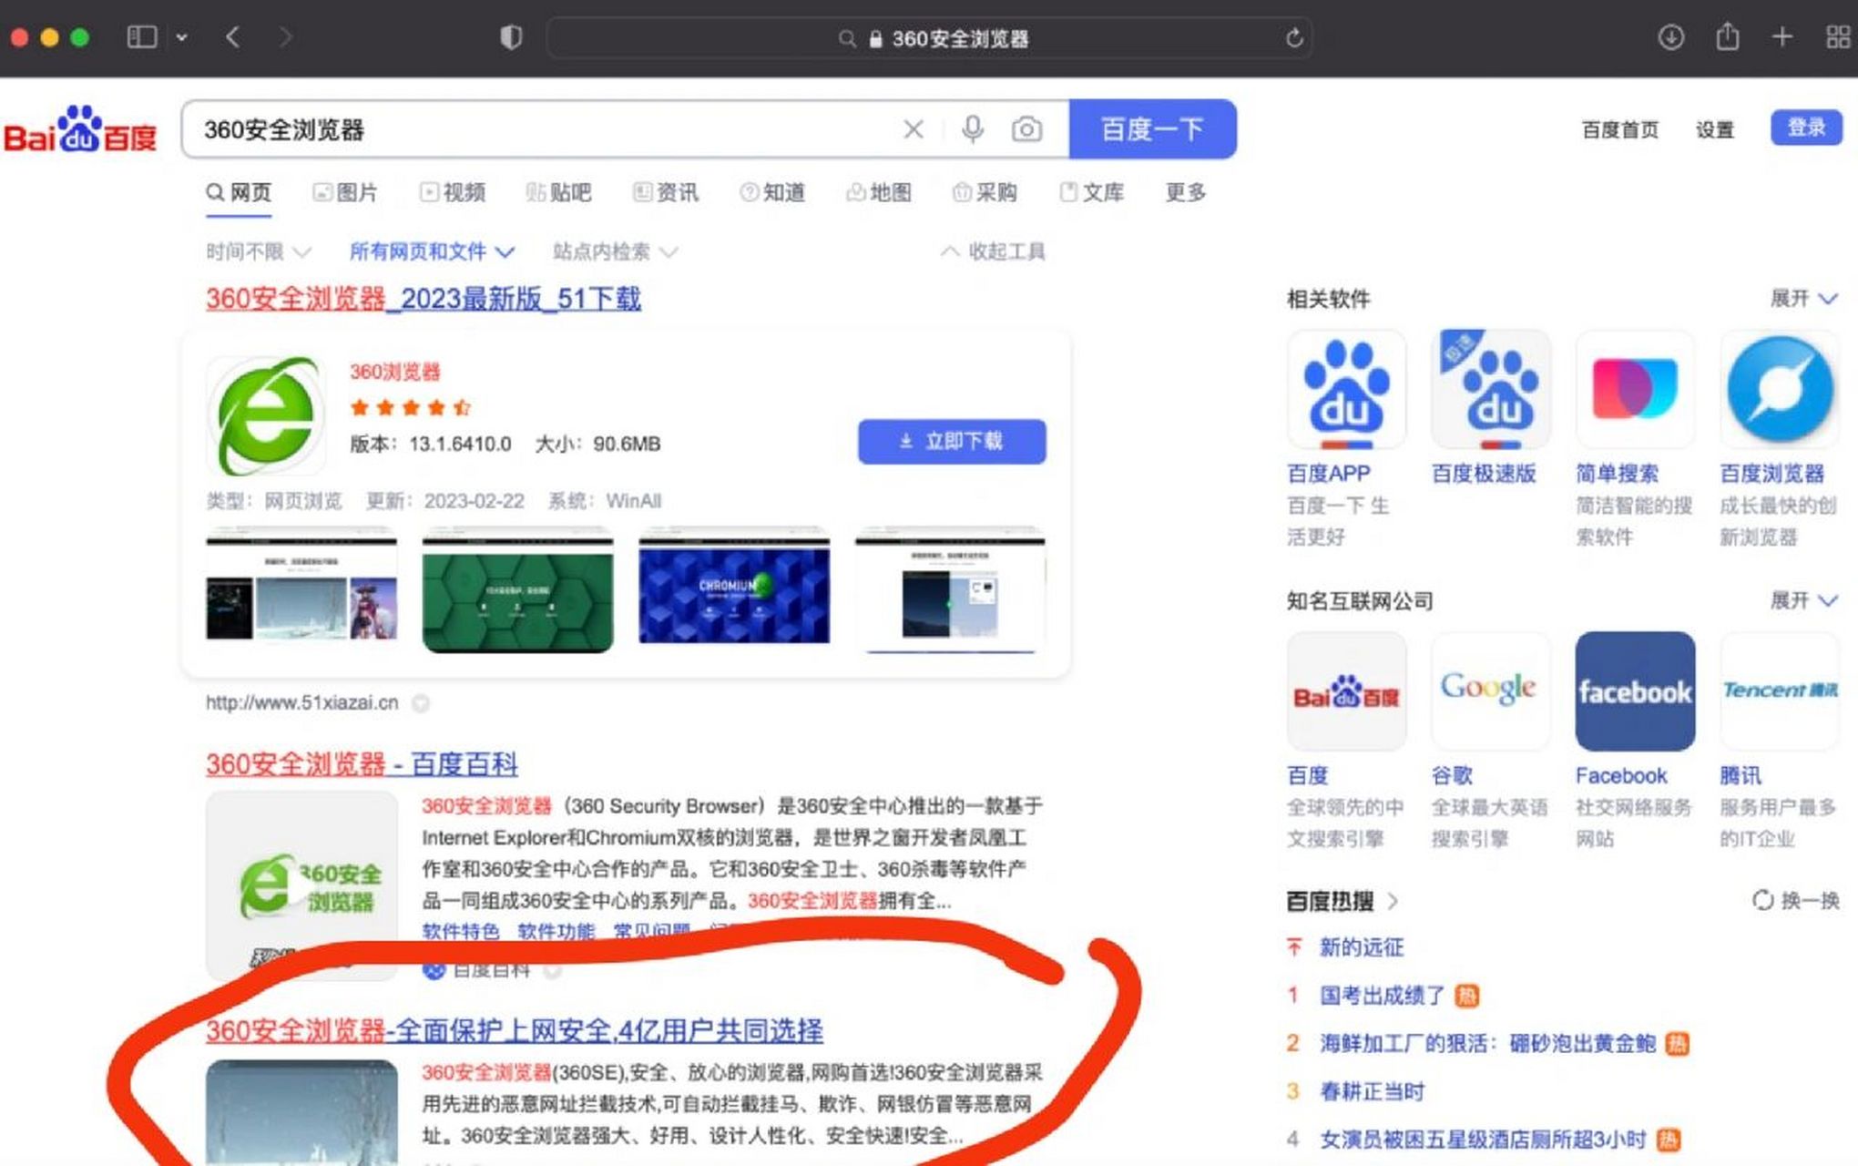Image resolution: width=1858 pixels, height=1166 pixels.
Task: Open 站点内检索 filter dropdown
Action: [615, 251]
